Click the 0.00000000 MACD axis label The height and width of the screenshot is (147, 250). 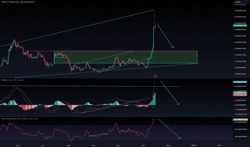240,105
